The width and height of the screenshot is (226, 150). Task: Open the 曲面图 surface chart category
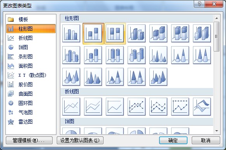[31, 94]
